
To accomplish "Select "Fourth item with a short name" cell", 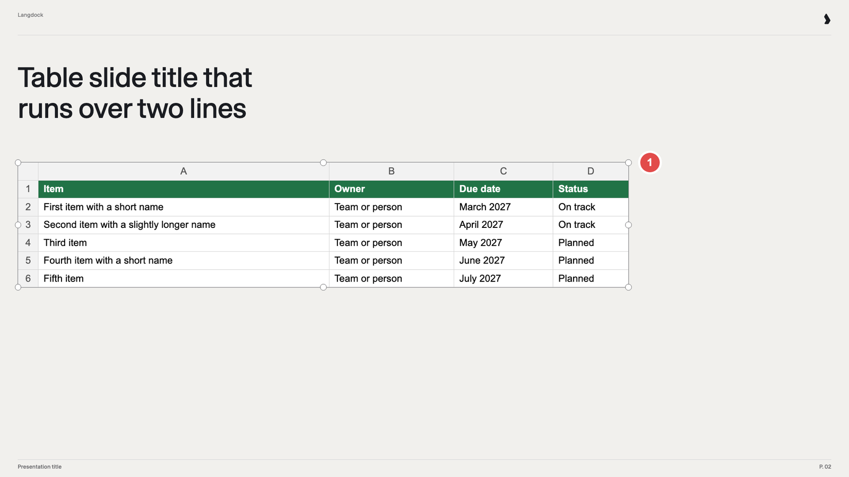I will [184, 261].
